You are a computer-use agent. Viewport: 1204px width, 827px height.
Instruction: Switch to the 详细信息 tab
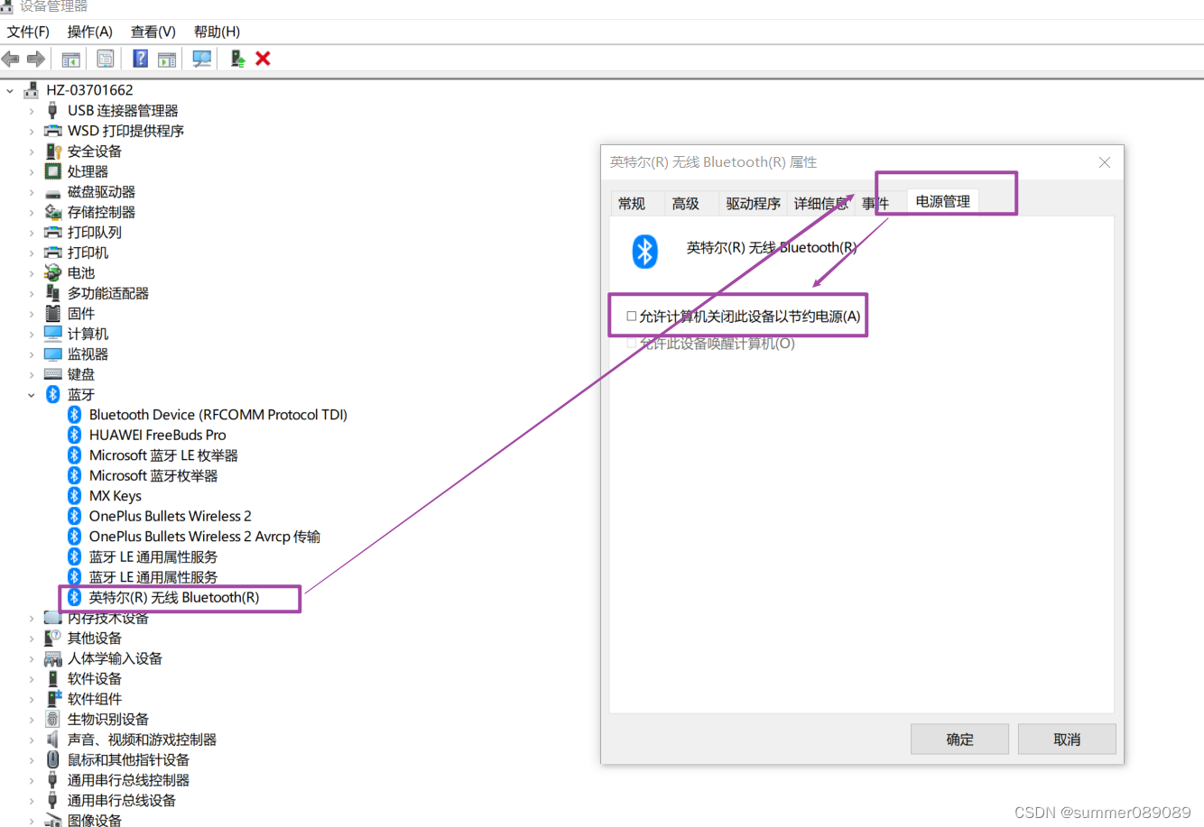click(x=820, y=204)
